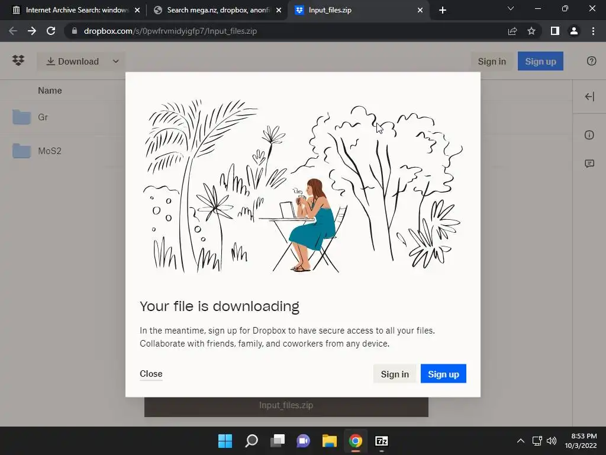Screen dimensions: 606x455
Task: Open the comments icon in sidebar
Action: coord(589,164)
